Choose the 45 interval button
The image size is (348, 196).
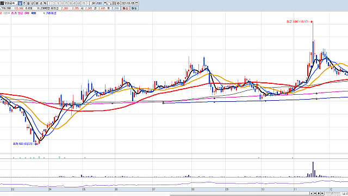click(x=74, y=3)
